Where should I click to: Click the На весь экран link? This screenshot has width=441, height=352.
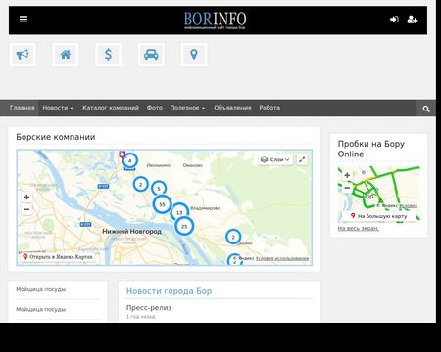point(359,228)
